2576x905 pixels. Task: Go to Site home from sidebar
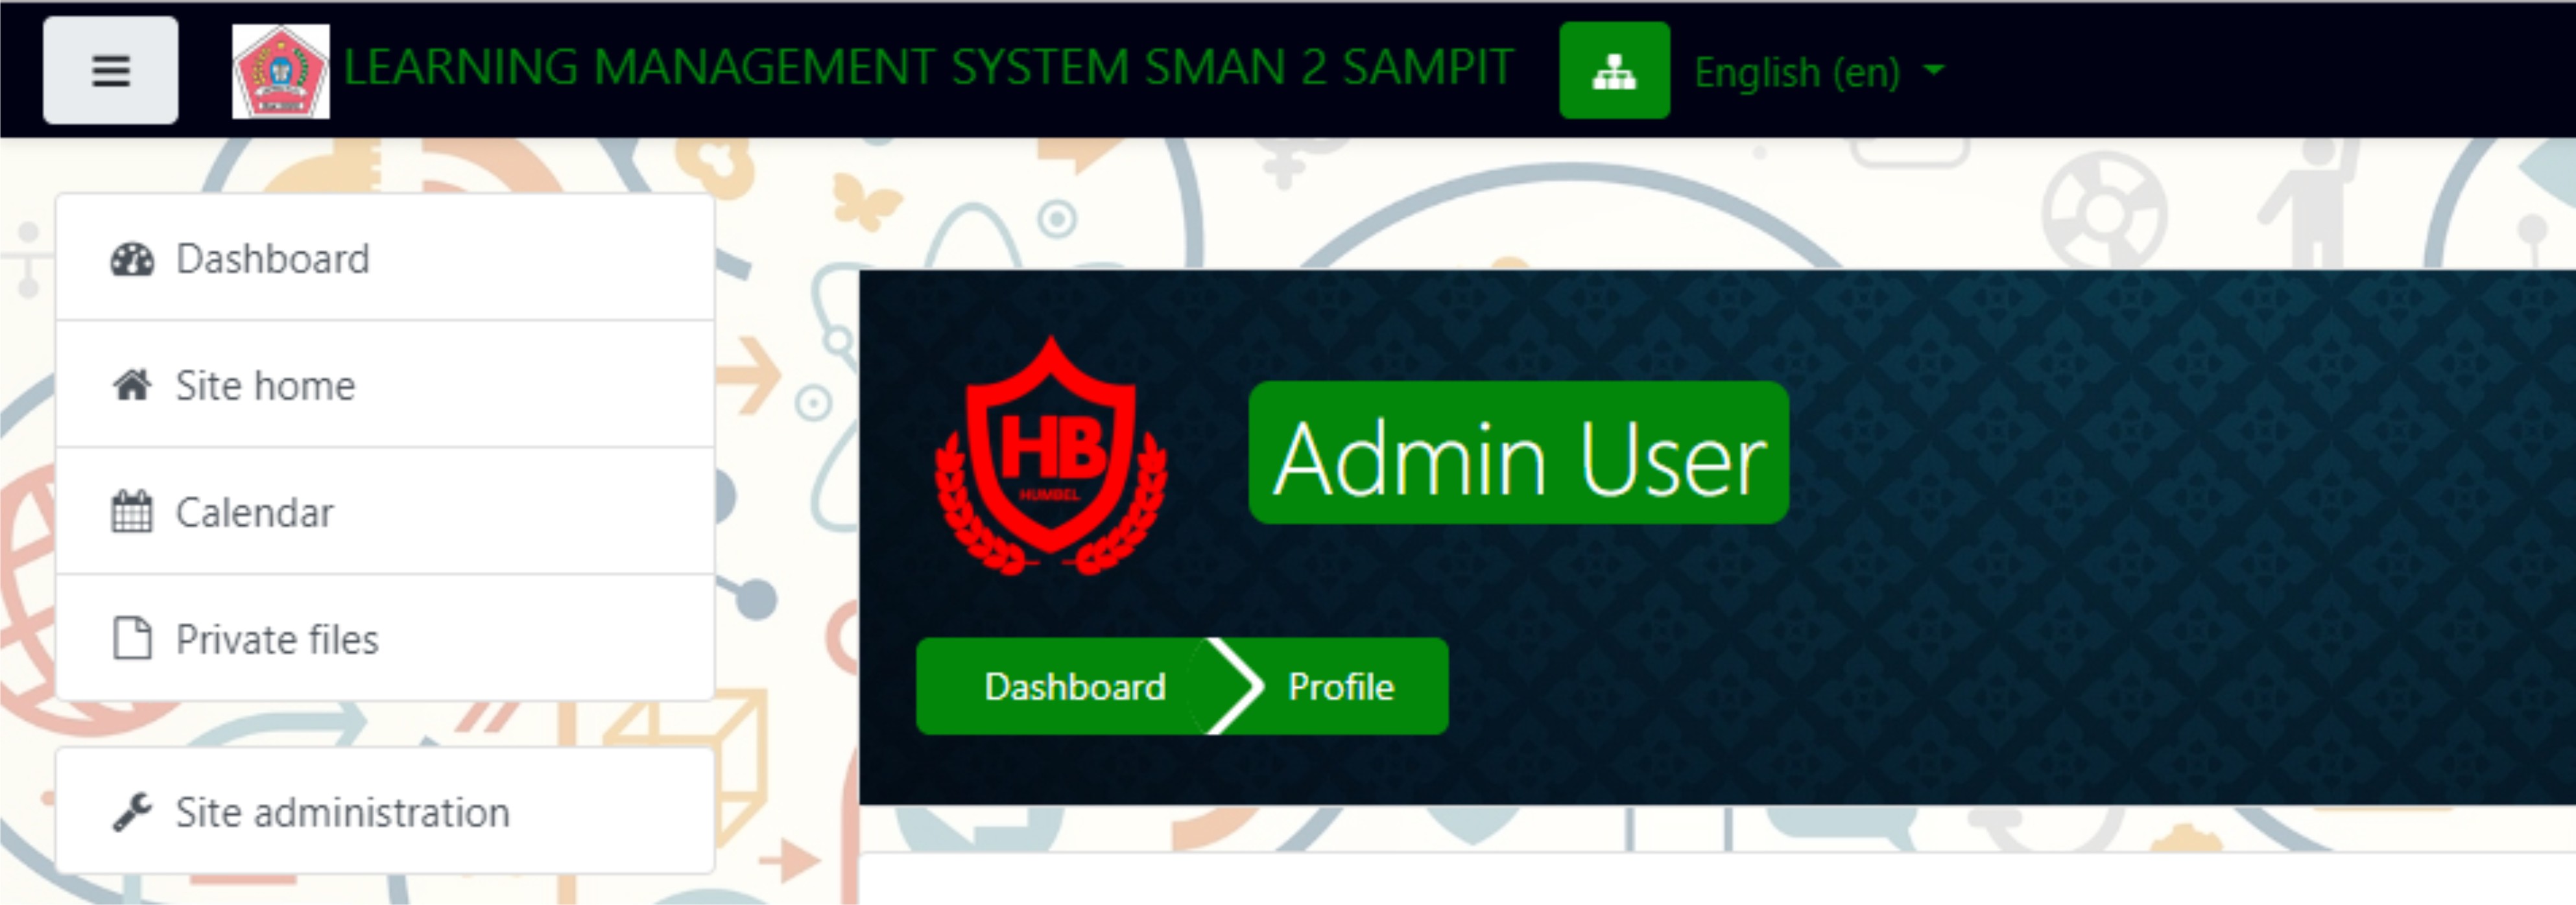coord(266,386)
